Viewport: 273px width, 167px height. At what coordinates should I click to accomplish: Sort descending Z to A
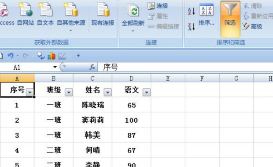coord(192,27)
